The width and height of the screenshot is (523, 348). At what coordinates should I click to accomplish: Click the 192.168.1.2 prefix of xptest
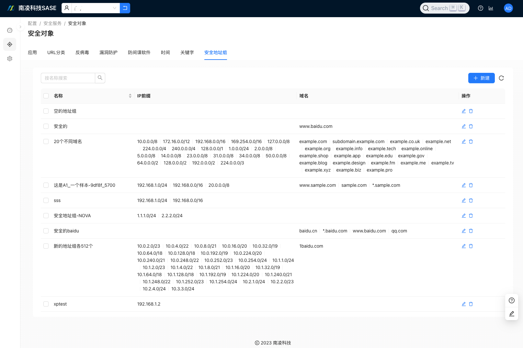coord(149,304)
